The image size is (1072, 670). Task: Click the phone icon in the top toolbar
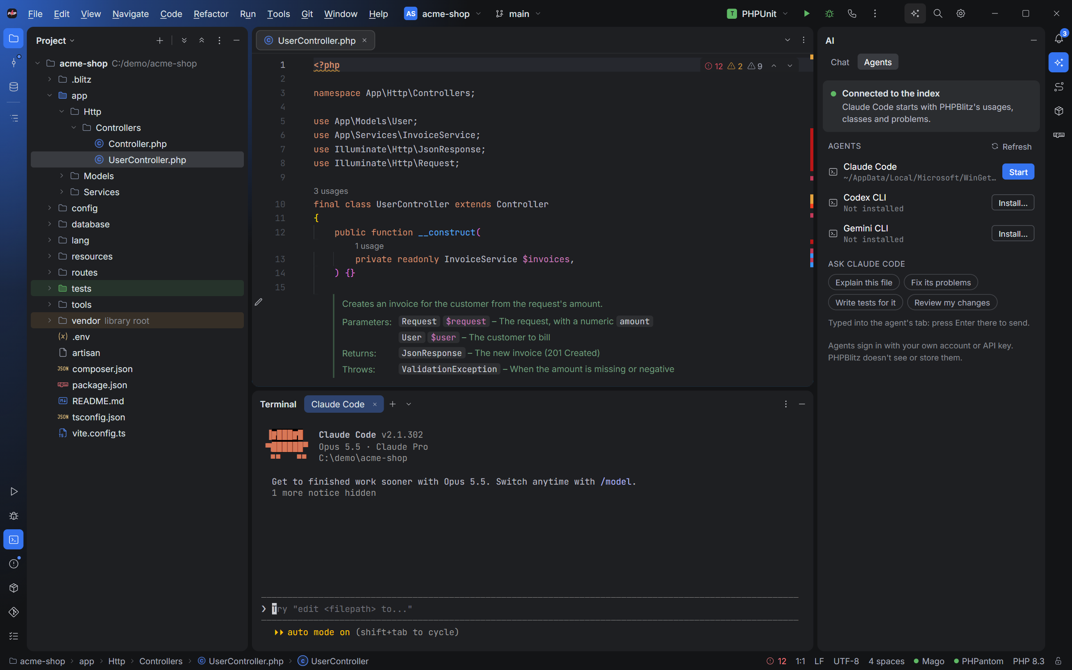(852, 14)
